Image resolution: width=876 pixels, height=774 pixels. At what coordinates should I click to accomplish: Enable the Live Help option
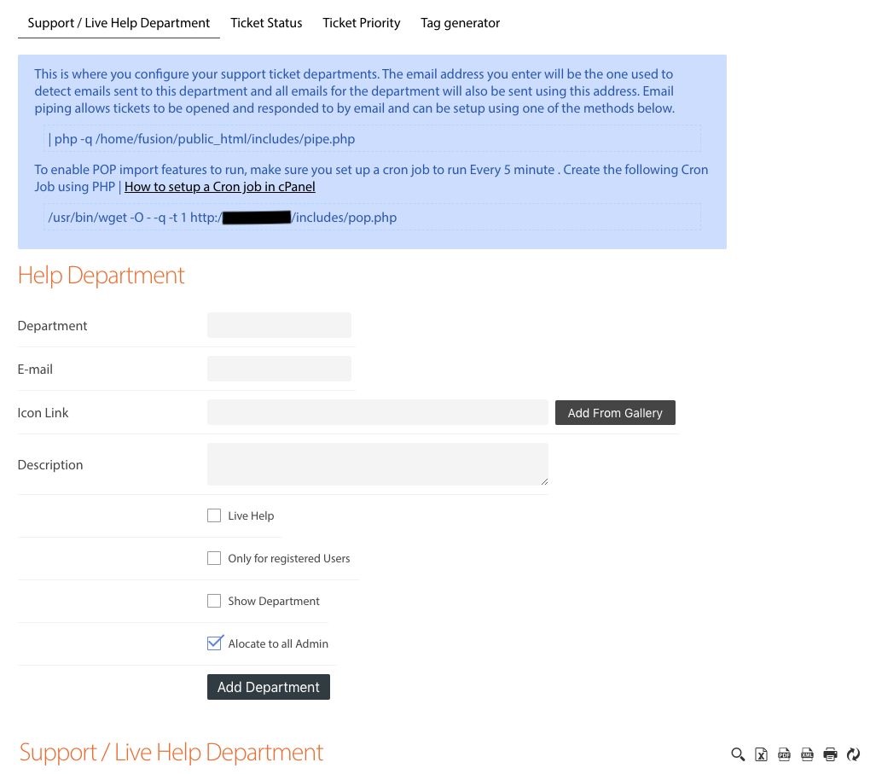pyautogui.click(x=214, y=515)
